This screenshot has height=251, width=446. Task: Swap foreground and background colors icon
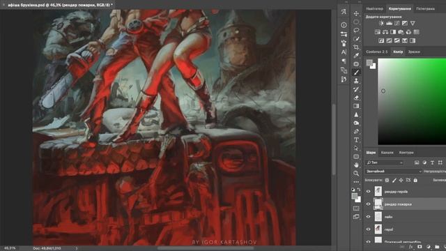[x=359, y=190]
